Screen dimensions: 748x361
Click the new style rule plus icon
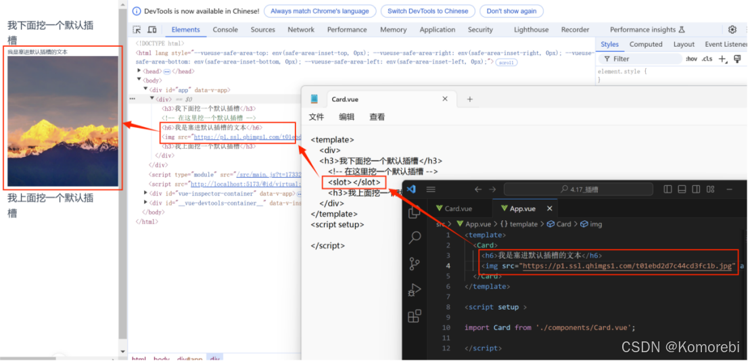coord(723,59)
